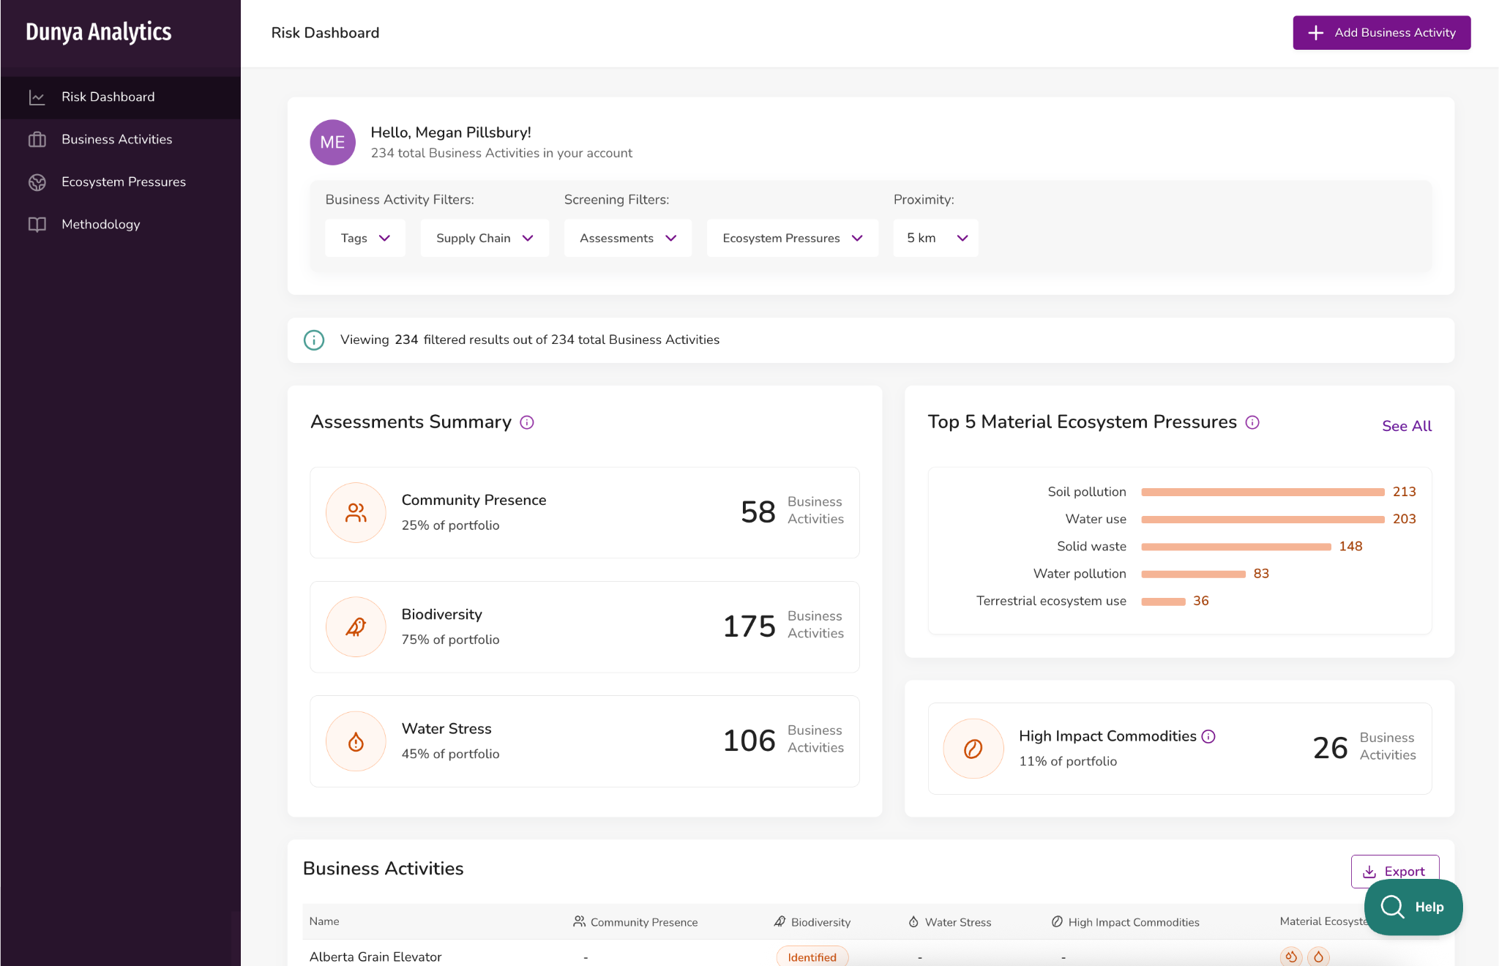Click the Add Business Activity button
This screenshot has height=966, width=1499.
point(1381,33)
